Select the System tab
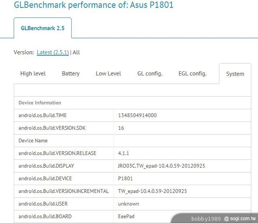This screenshot has width=258, height=223. click(x=235, y=74)
